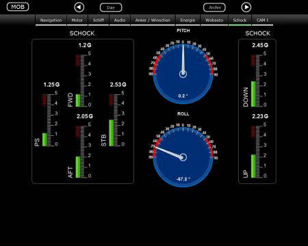Click the DOWN shock bar gauge
The height and width of the screenshot is (246, 308).
pos(259,81)
